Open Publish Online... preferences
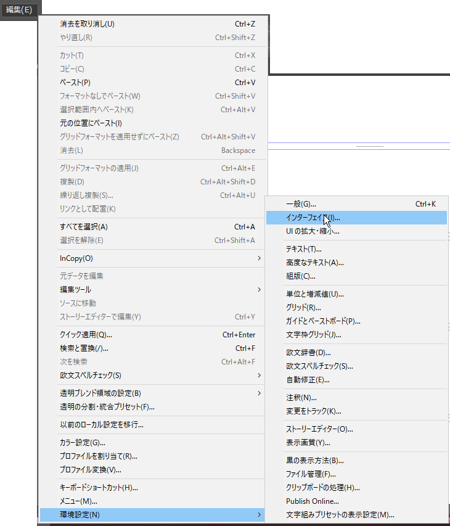This screenshot has height=526, width=450. tap(357, 501)
